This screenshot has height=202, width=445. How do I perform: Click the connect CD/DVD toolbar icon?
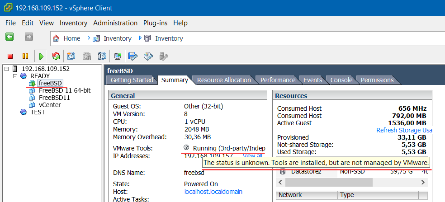pos(148,56)
